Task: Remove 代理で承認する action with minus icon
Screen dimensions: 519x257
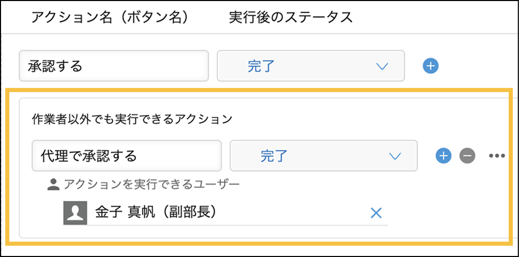Action: tap(467, 155)
